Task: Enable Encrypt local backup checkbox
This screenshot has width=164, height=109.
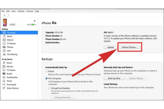Action: (x=49, y=88)
